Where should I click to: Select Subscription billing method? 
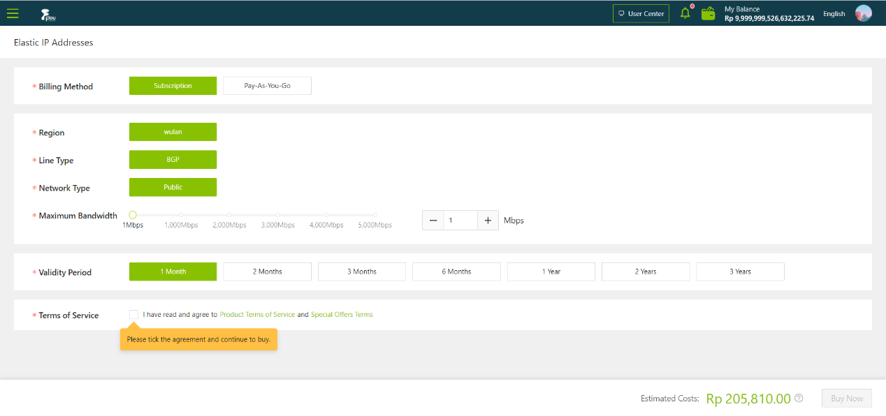click(173, 86)
